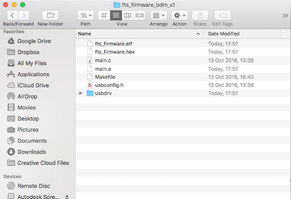This screenshot has height=199, width=291.
Task: Switch to column view
Action: coord(128,15)
